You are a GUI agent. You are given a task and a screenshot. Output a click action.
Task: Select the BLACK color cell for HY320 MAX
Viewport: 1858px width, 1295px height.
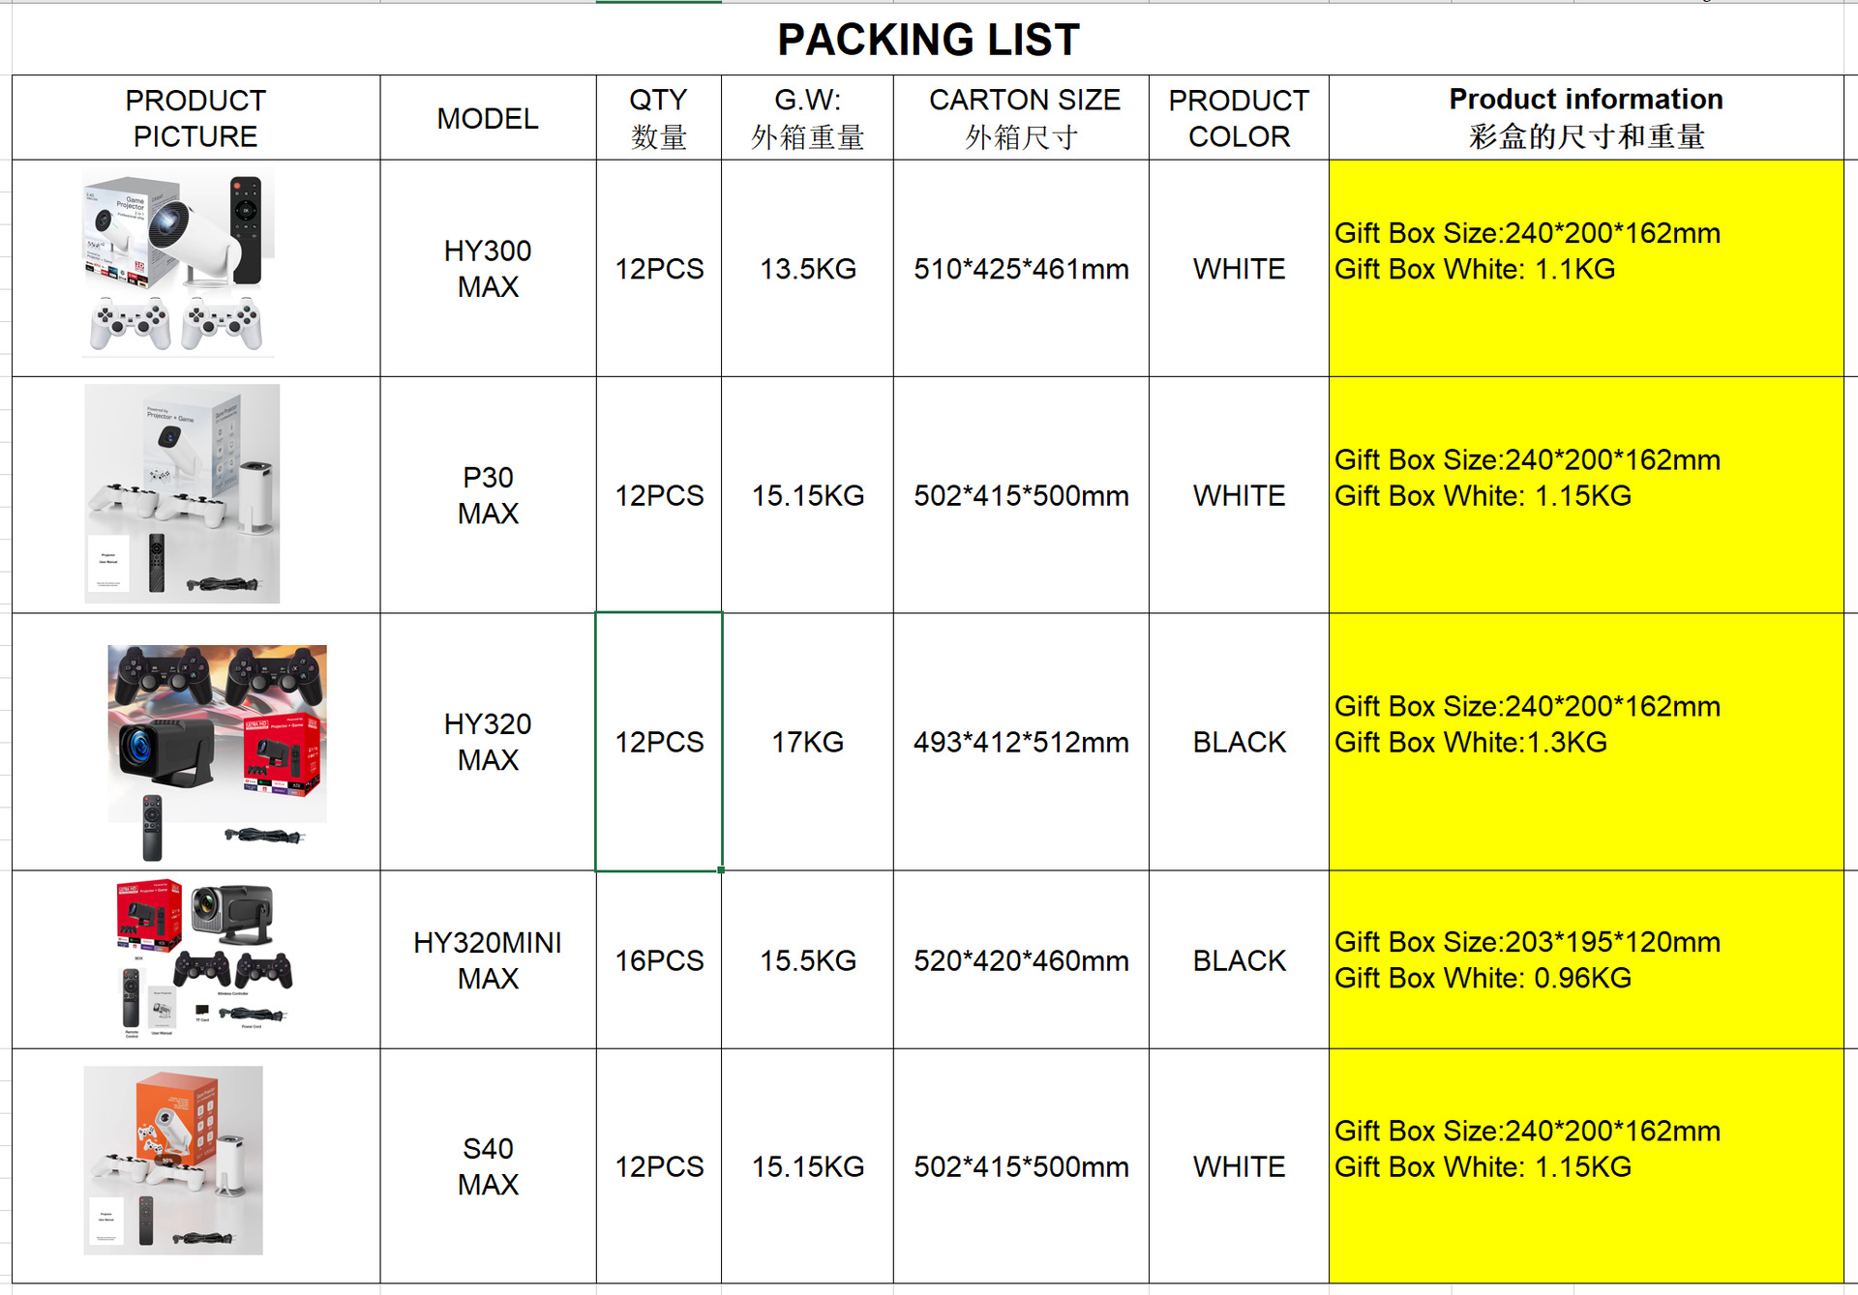(1239, 742)
